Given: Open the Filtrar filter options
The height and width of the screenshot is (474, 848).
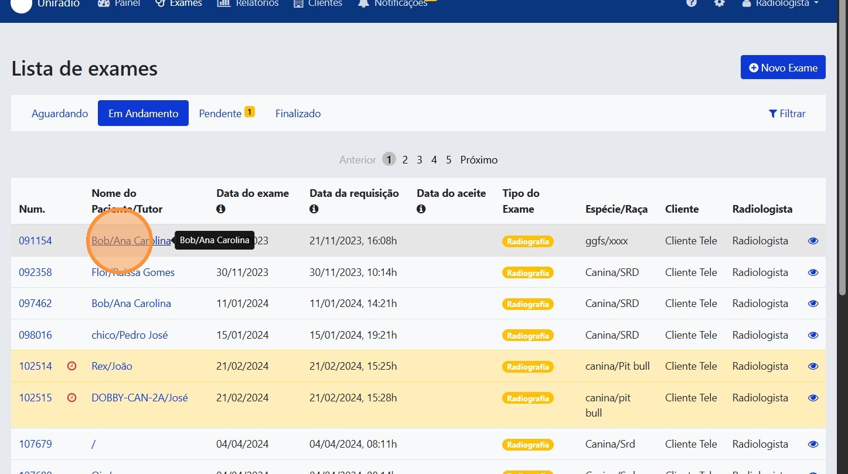Looking at the screenshot, I should (x=786, y=114).
